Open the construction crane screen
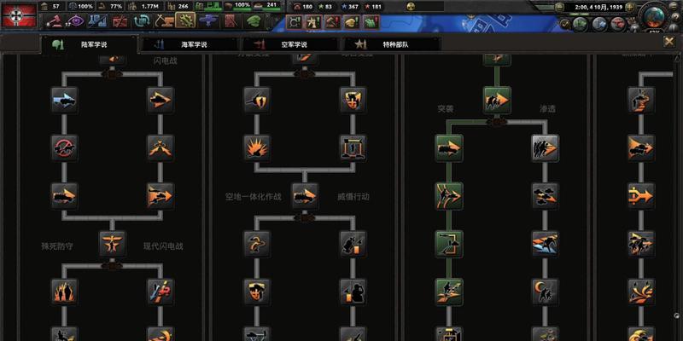Image resolution: width=683 pixels, height=341 pixels. [x=163, y=20]
